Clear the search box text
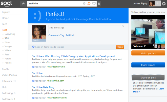 pyautogui.click(x=84, y=4)
